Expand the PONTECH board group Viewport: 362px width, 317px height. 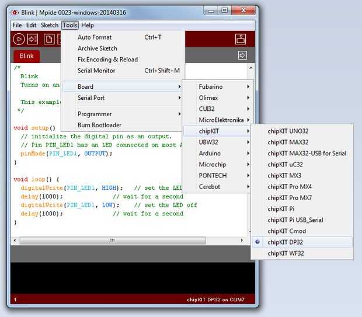[x=218, y=175]
